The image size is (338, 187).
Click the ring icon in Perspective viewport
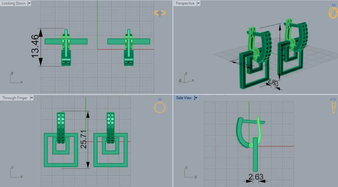coord(333,11)
